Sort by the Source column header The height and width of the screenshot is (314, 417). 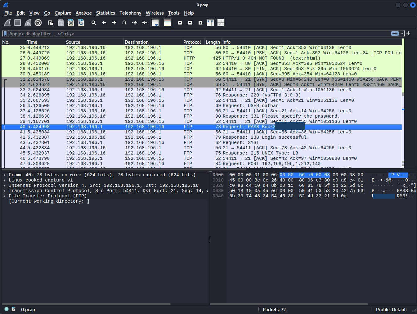tap(94, 42)
